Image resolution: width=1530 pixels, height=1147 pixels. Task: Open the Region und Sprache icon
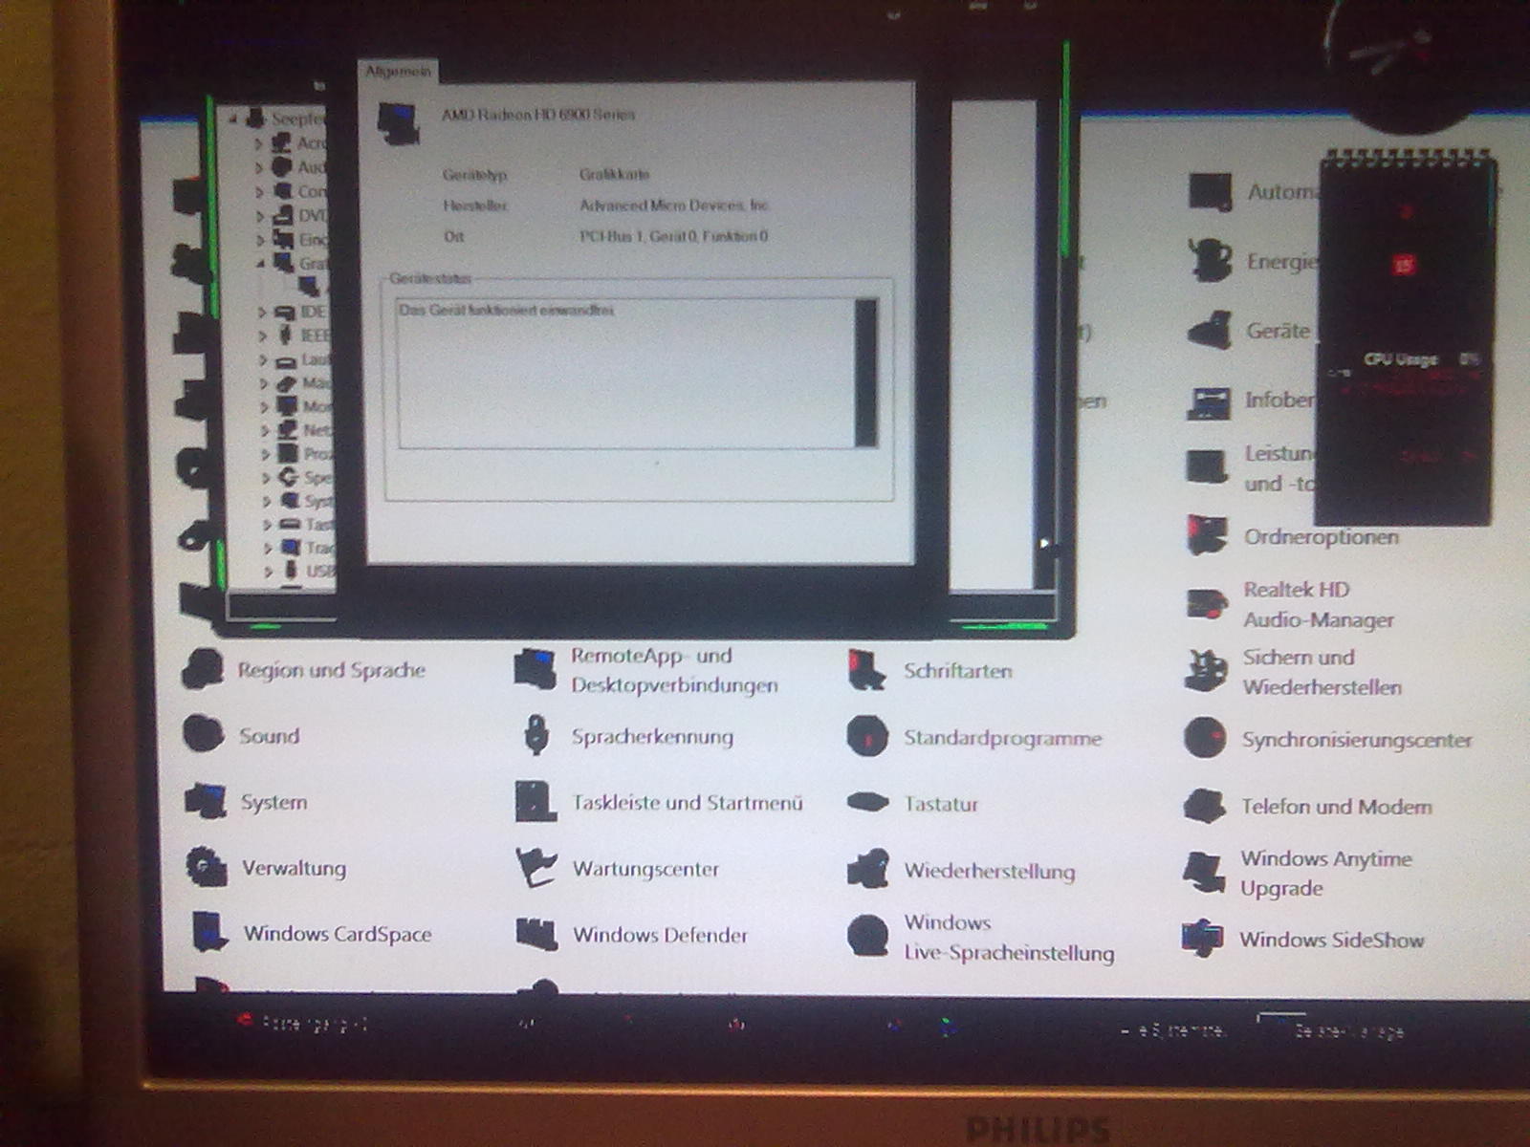(x=203, y=669)
